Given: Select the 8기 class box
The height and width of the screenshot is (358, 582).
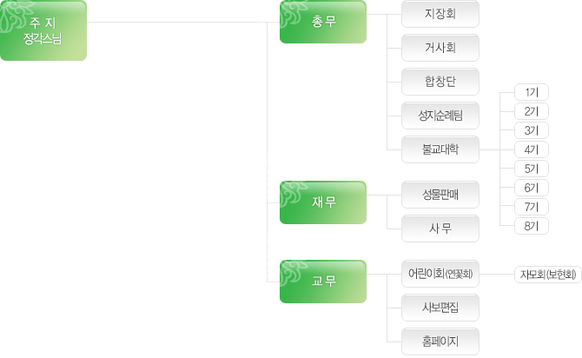Looking at the screenshot, I should [x=532, y=226].
